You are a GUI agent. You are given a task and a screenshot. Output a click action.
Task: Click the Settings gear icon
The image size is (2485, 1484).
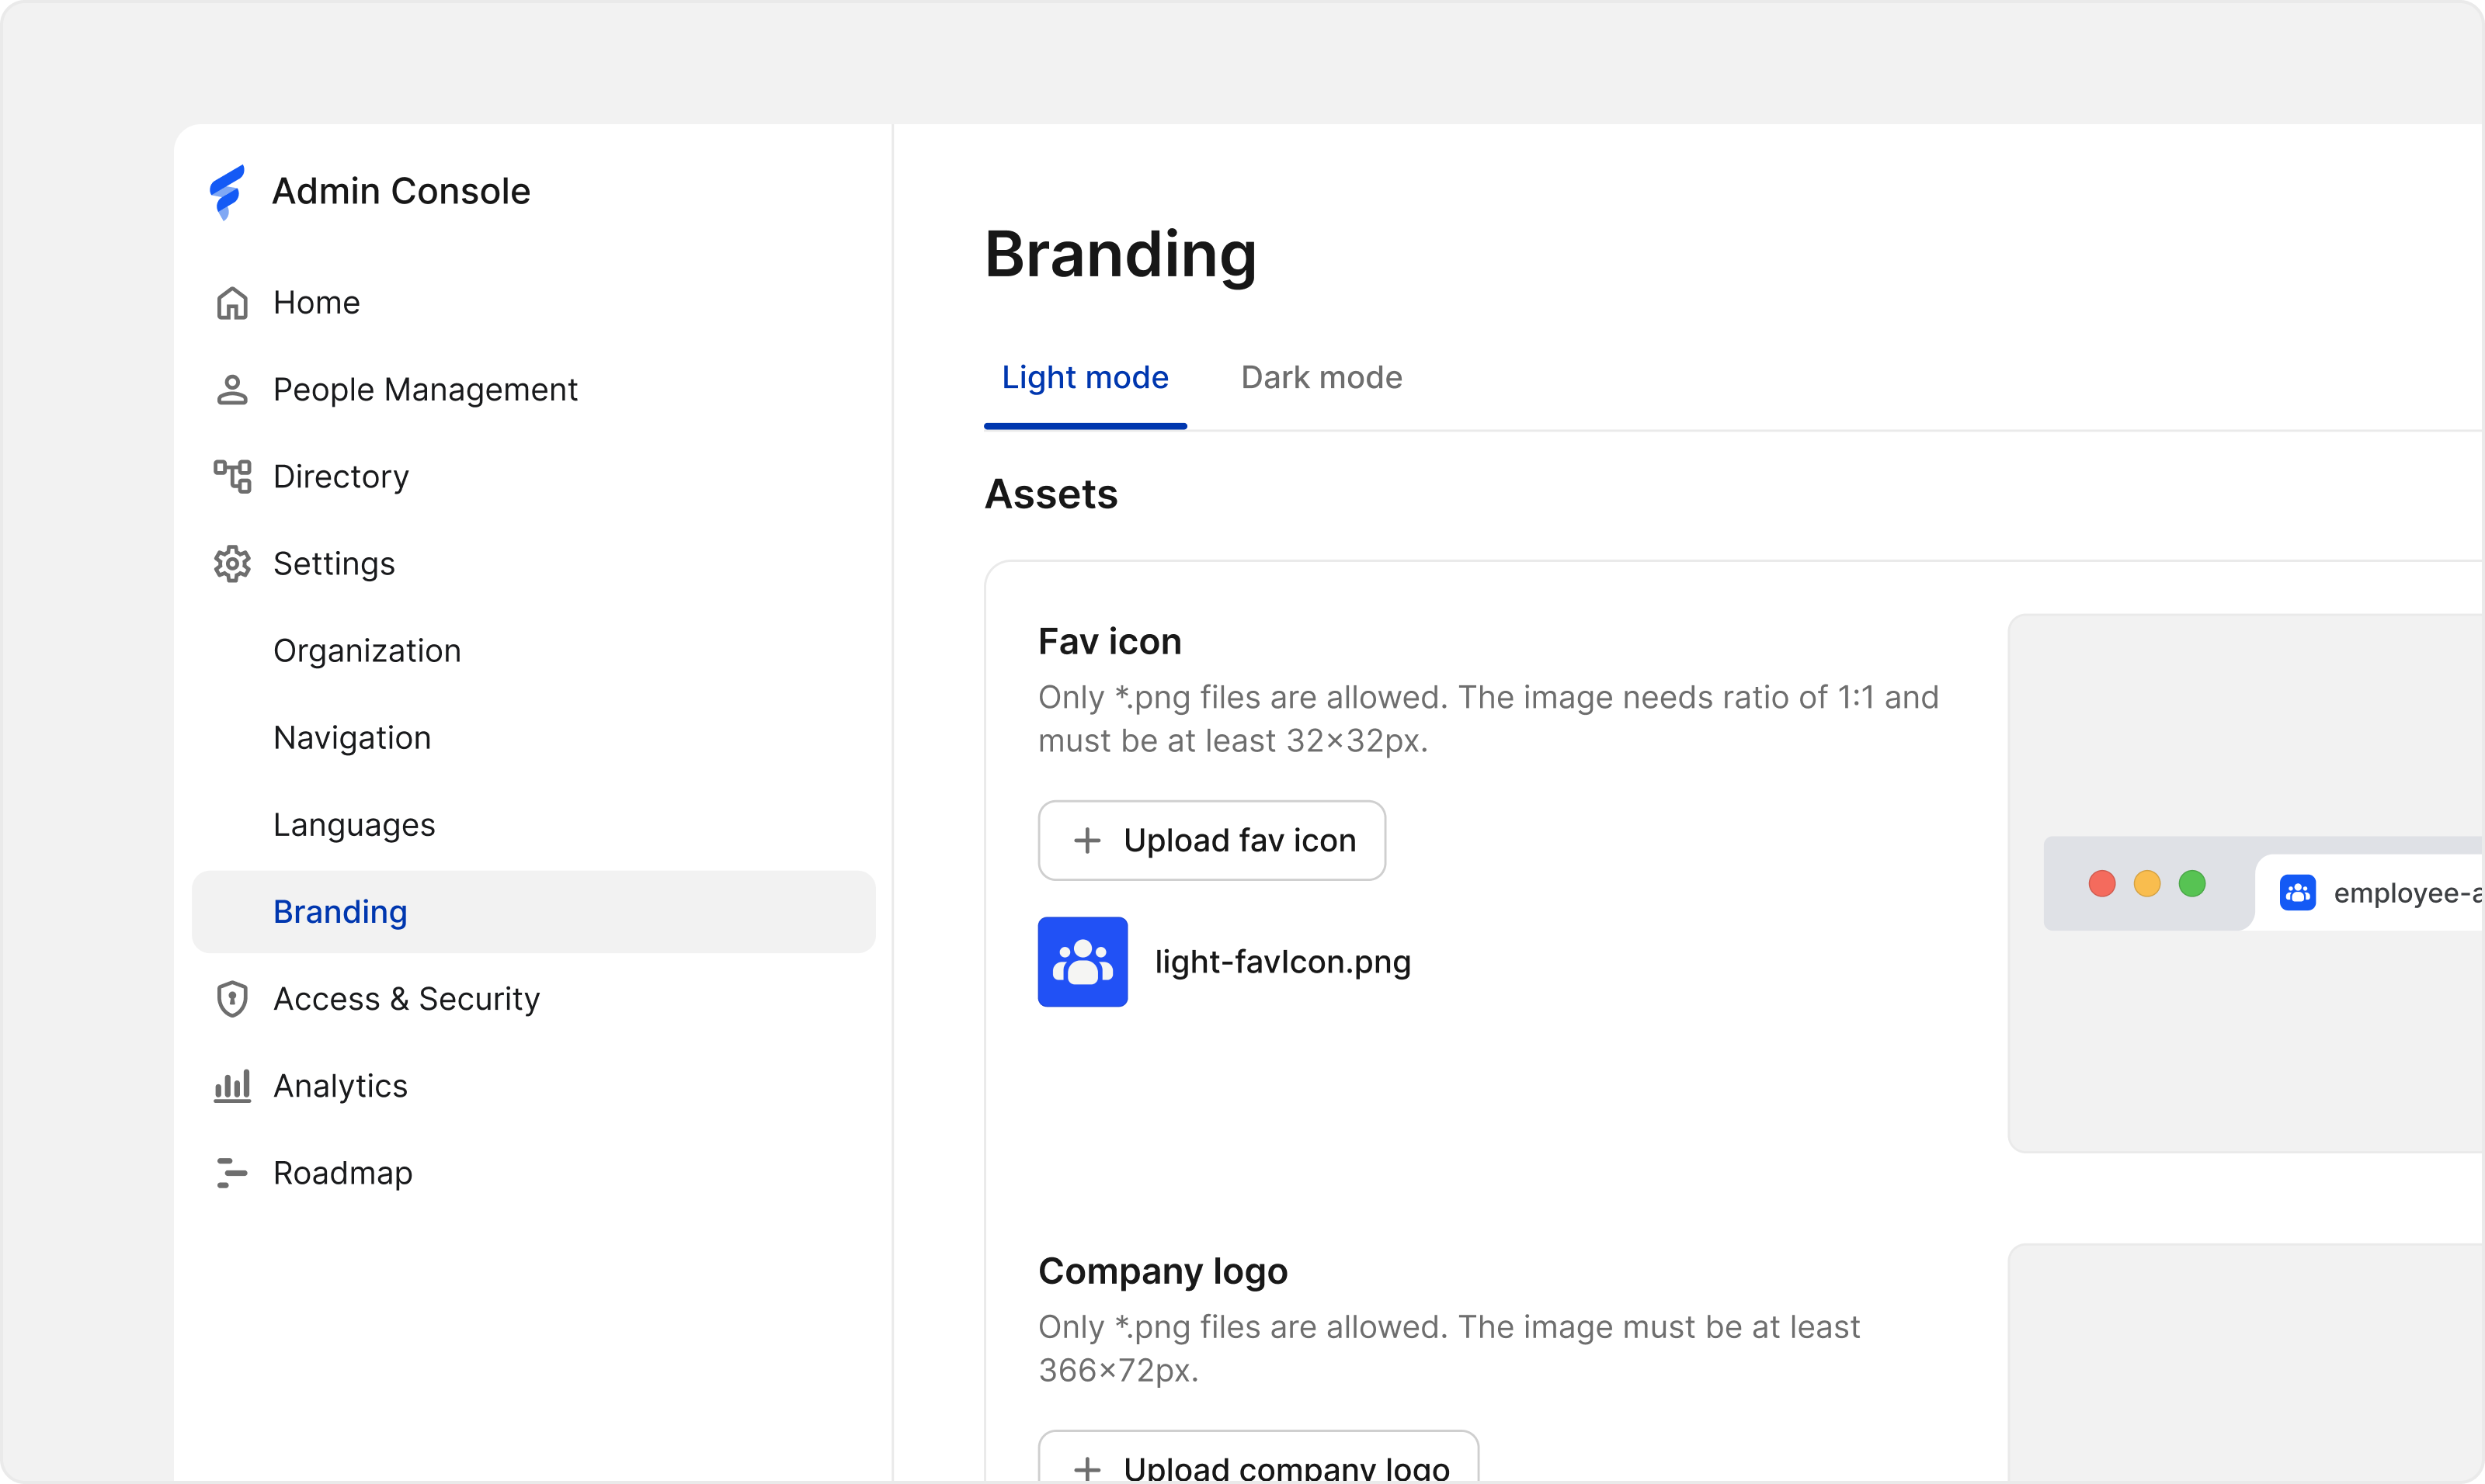click(x=232, y=564)
